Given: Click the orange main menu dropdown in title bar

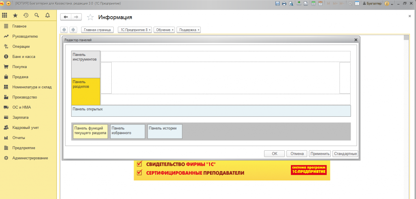Looking at the screenshot, I should [9, 4].
